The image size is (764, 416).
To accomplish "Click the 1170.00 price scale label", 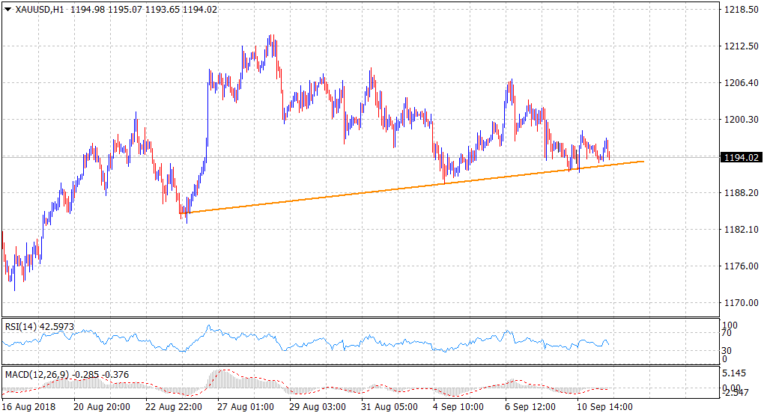I will coord(736,303).
